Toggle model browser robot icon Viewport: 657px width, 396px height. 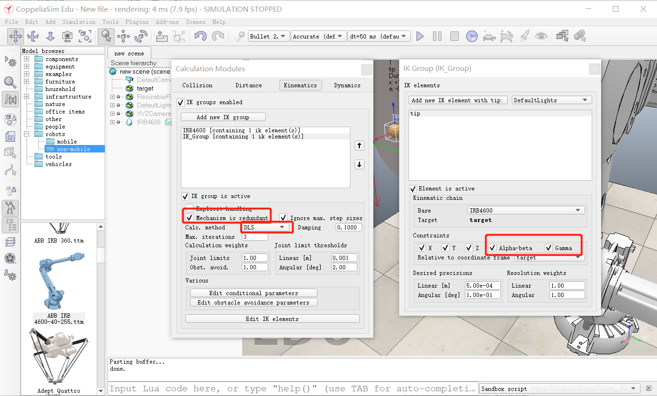tap(10, 207)
